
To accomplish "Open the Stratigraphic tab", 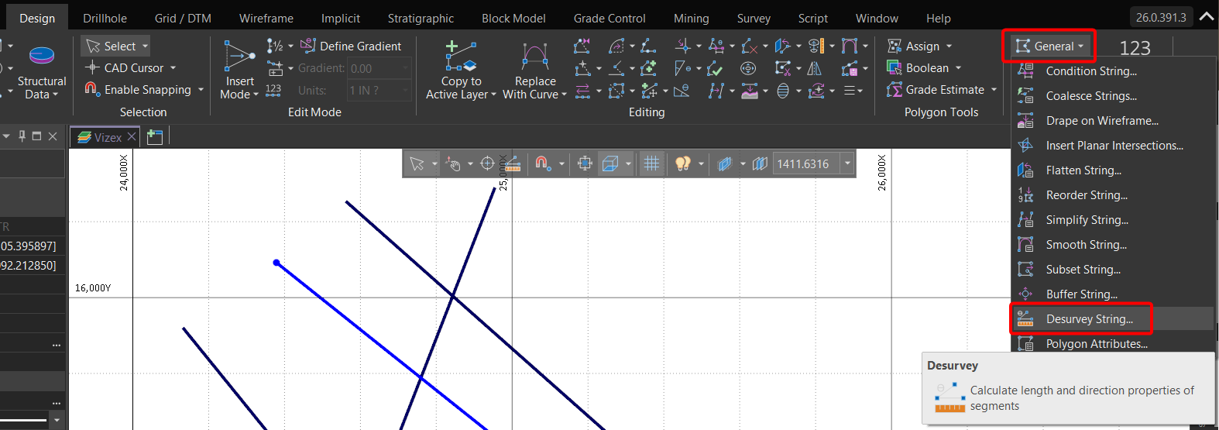I will coord(421,18).
